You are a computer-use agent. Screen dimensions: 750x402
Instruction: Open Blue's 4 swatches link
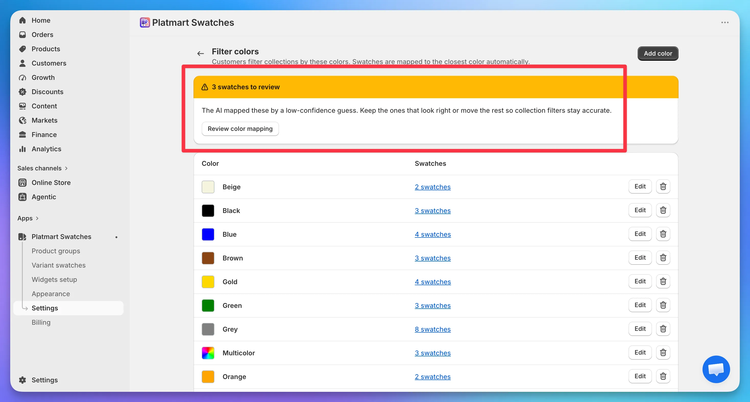pos(433,234)
